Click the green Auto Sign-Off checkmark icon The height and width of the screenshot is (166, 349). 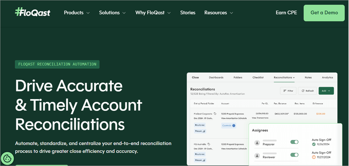click(x=313, y=144)
